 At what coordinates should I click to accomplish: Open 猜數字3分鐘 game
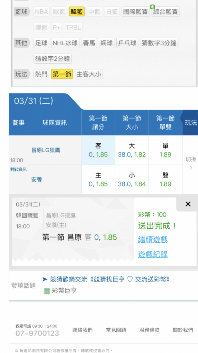coord(159,43)
